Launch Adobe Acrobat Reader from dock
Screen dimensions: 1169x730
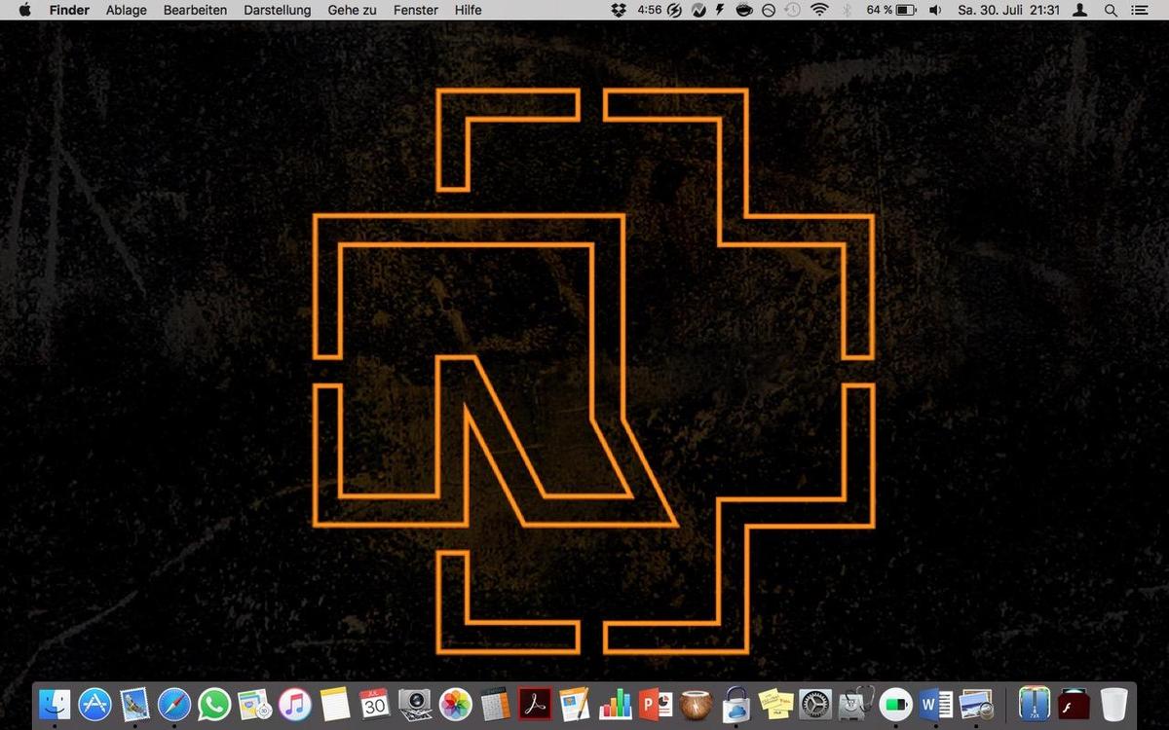point(535,703)
